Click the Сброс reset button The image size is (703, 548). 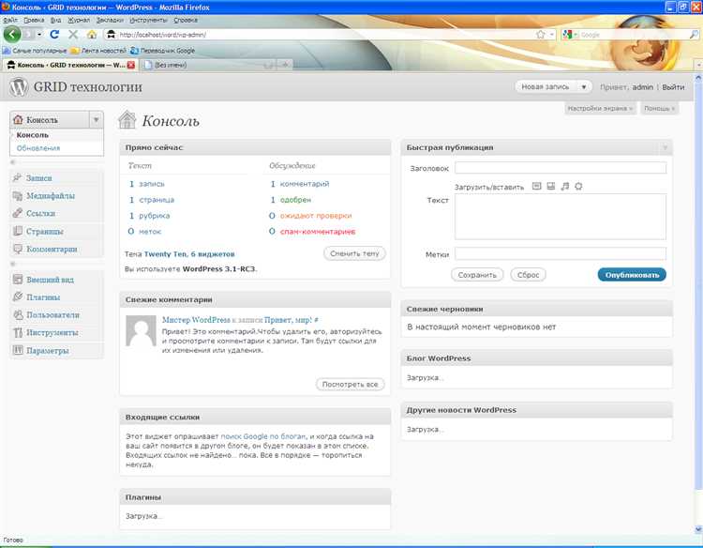tap(528, 275)
